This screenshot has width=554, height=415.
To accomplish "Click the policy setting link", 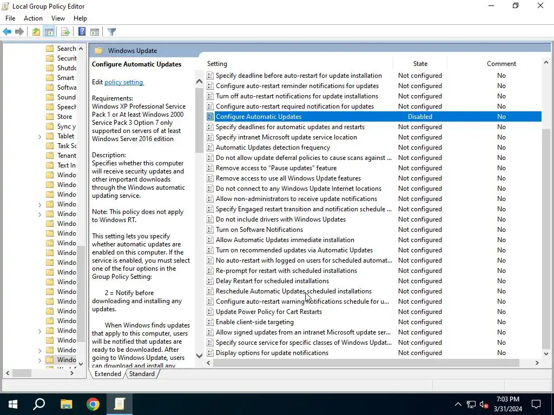I will (124, 82).
